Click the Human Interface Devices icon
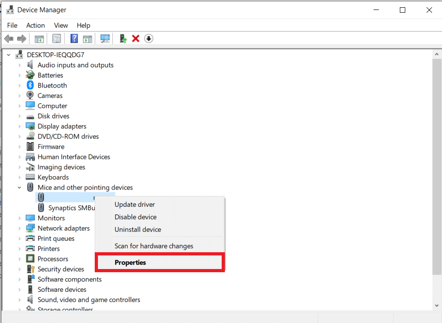442x323 pixels. [x=30, y=157]
